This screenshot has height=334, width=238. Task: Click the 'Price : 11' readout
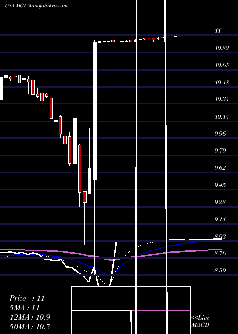pyautogui.click(x=27, y=298)
